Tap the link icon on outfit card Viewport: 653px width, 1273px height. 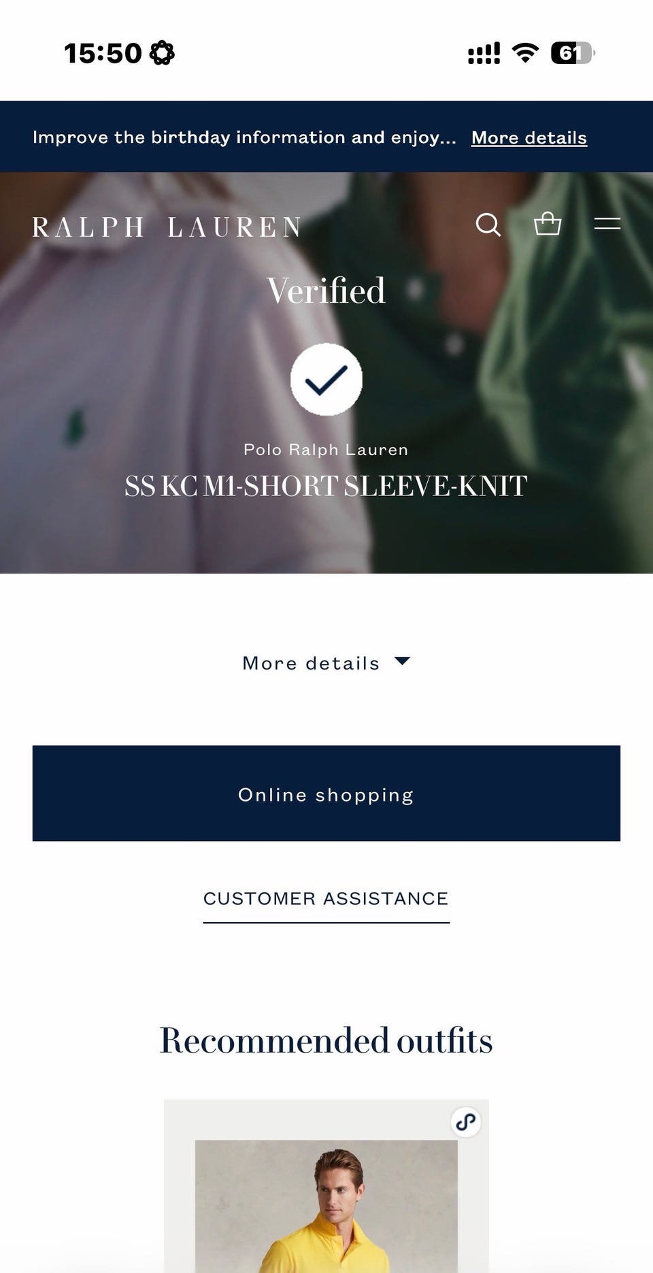[466, 1122]
